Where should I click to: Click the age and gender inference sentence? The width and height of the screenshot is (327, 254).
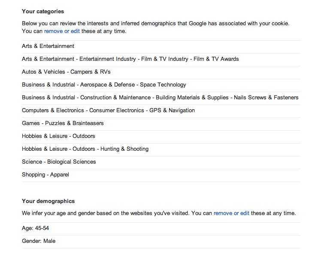point(159,213)
